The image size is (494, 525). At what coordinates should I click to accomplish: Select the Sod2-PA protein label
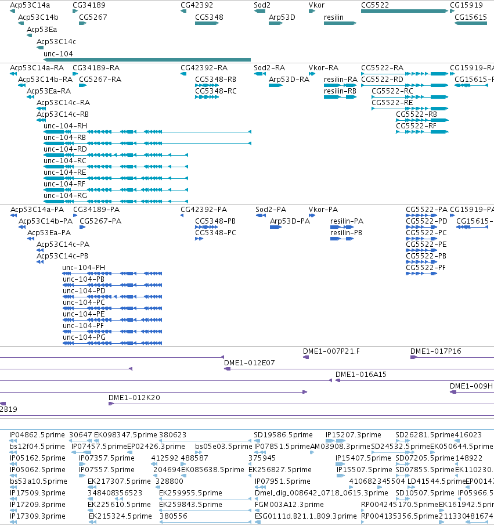pyautogui.click(x=271, y=210)
